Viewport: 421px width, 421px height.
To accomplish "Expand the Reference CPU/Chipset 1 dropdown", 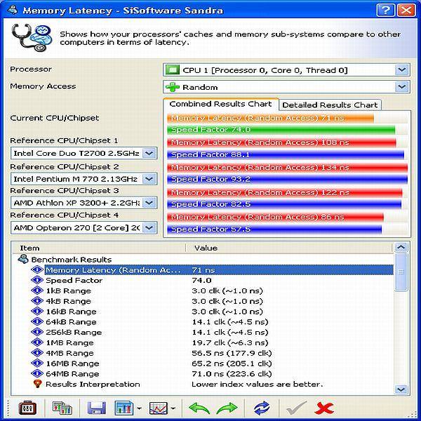I will (x=149, y=153).
